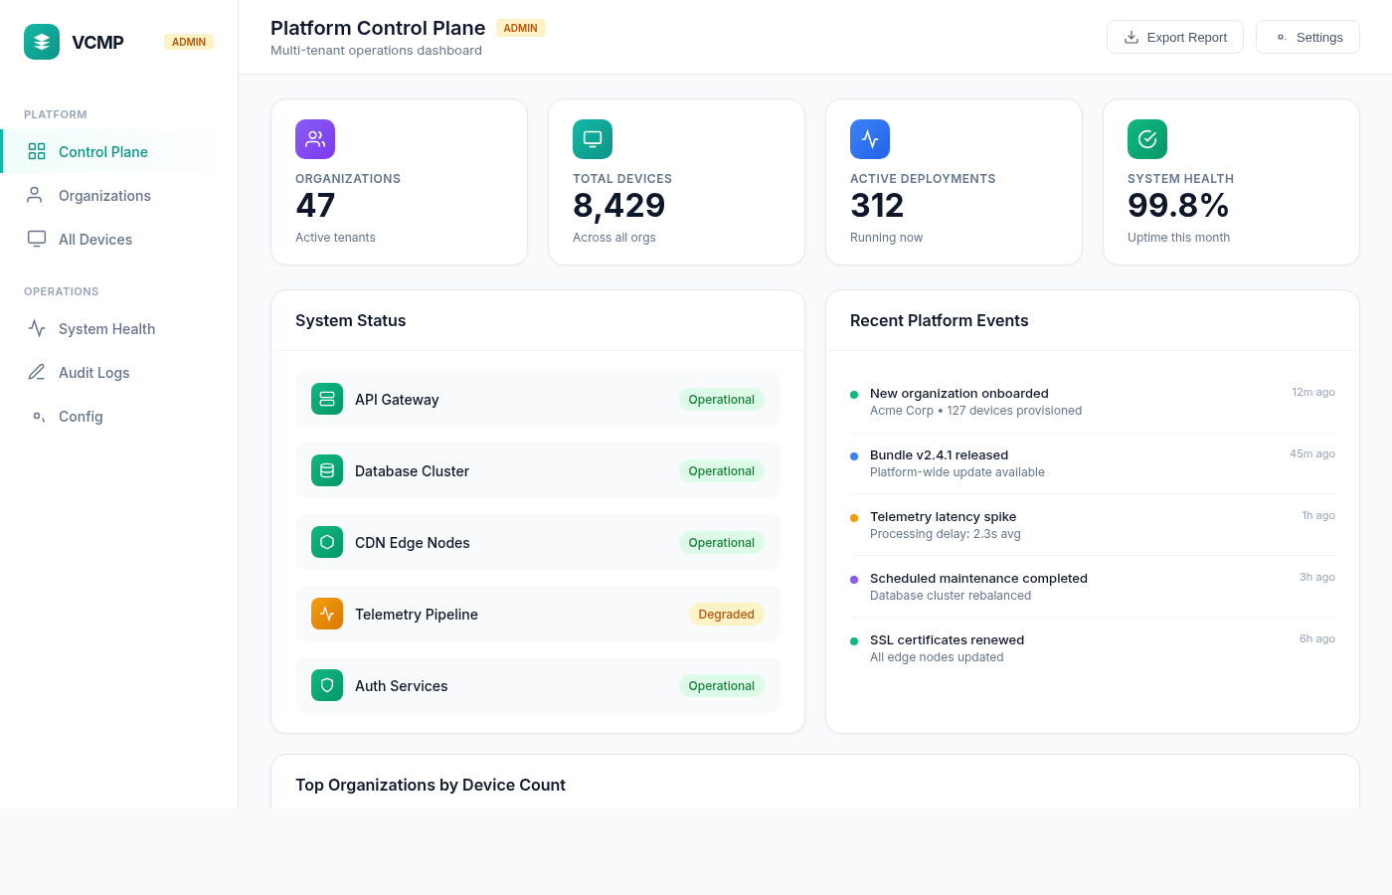Click the API Gateway server icon
The height and width of the screenshot is (895, 1392).
(327, 399)
